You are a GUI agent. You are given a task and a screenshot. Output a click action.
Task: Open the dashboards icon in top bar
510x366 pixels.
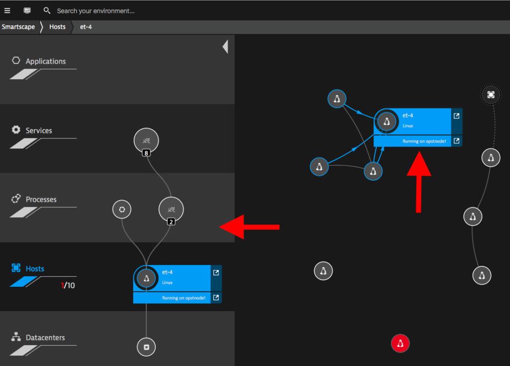(x=27, y=11)
